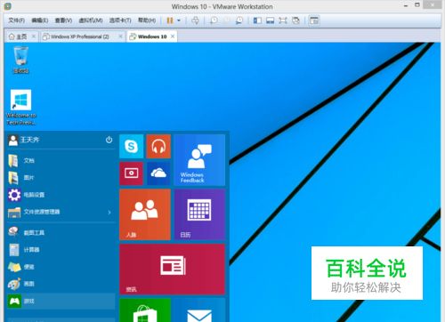Launch 画图 Paint from Start menu

61,284
